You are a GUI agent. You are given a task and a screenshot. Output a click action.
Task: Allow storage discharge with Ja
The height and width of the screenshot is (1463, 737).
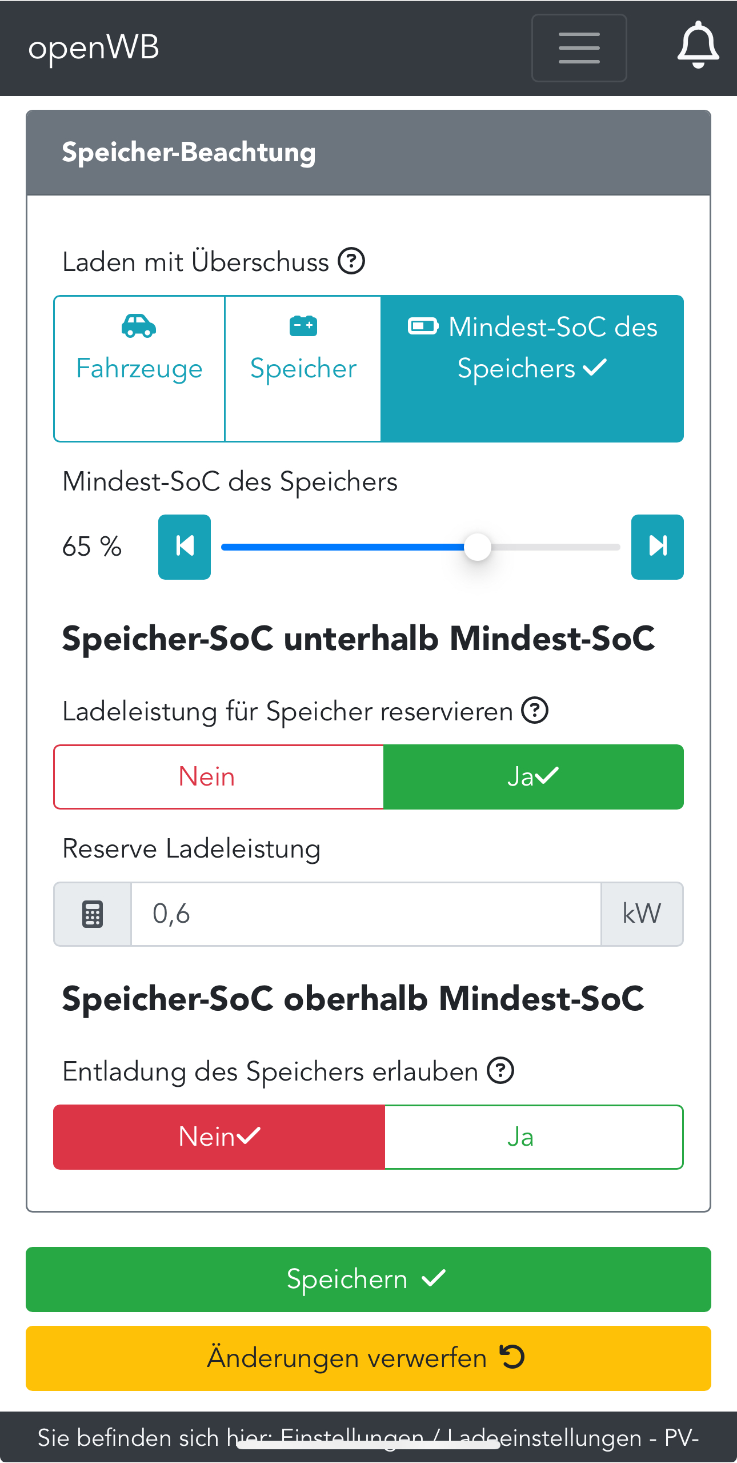tap(534, 1137)
